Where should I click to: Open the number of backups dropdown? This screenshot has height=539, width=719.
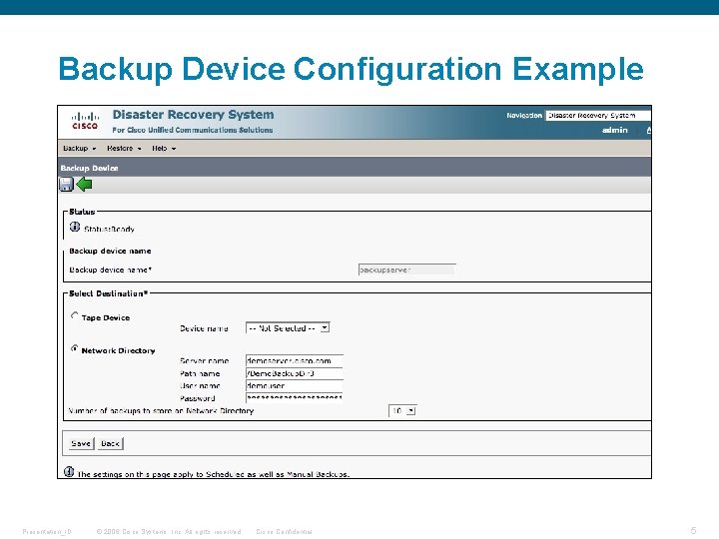coord(402,410)
